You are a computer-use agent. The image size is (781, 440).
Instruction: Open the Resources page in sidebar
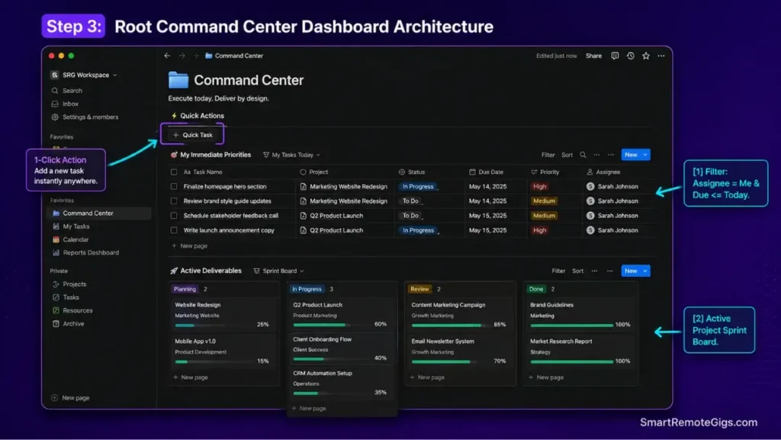pyautogui.click(x=77, y=310)
